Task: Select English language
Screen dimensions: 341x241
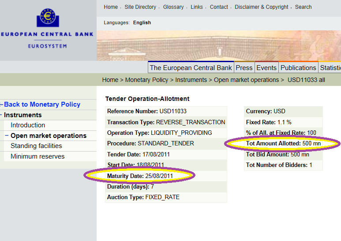Action: (142, 22)
